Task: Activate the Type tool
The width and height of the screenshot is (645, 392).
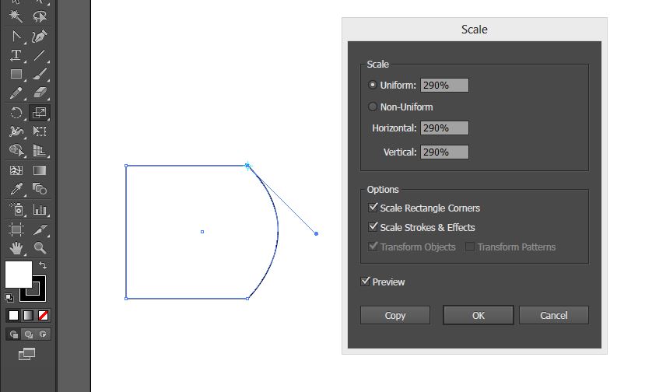Action: (x=16, y=55)
